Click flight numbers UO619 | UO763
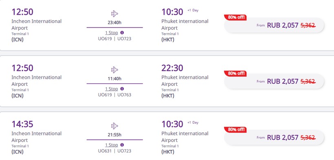The width and height of the screenshot is (334, 160). point(114,95)
